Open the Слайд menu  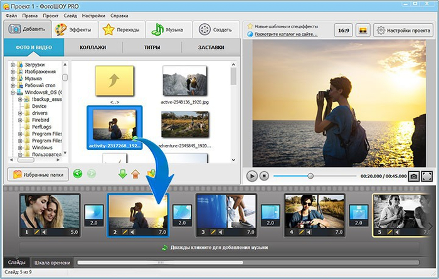point(70,14)
